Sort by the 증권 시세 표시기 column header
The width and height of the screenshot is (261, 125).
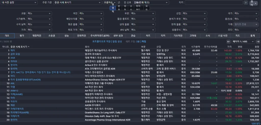[x=20, y=47]
